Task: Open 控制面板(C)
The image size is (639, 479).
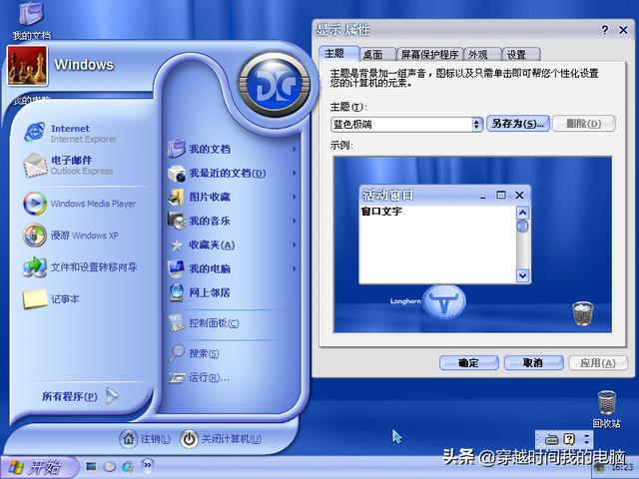Action: pos(204,323)
